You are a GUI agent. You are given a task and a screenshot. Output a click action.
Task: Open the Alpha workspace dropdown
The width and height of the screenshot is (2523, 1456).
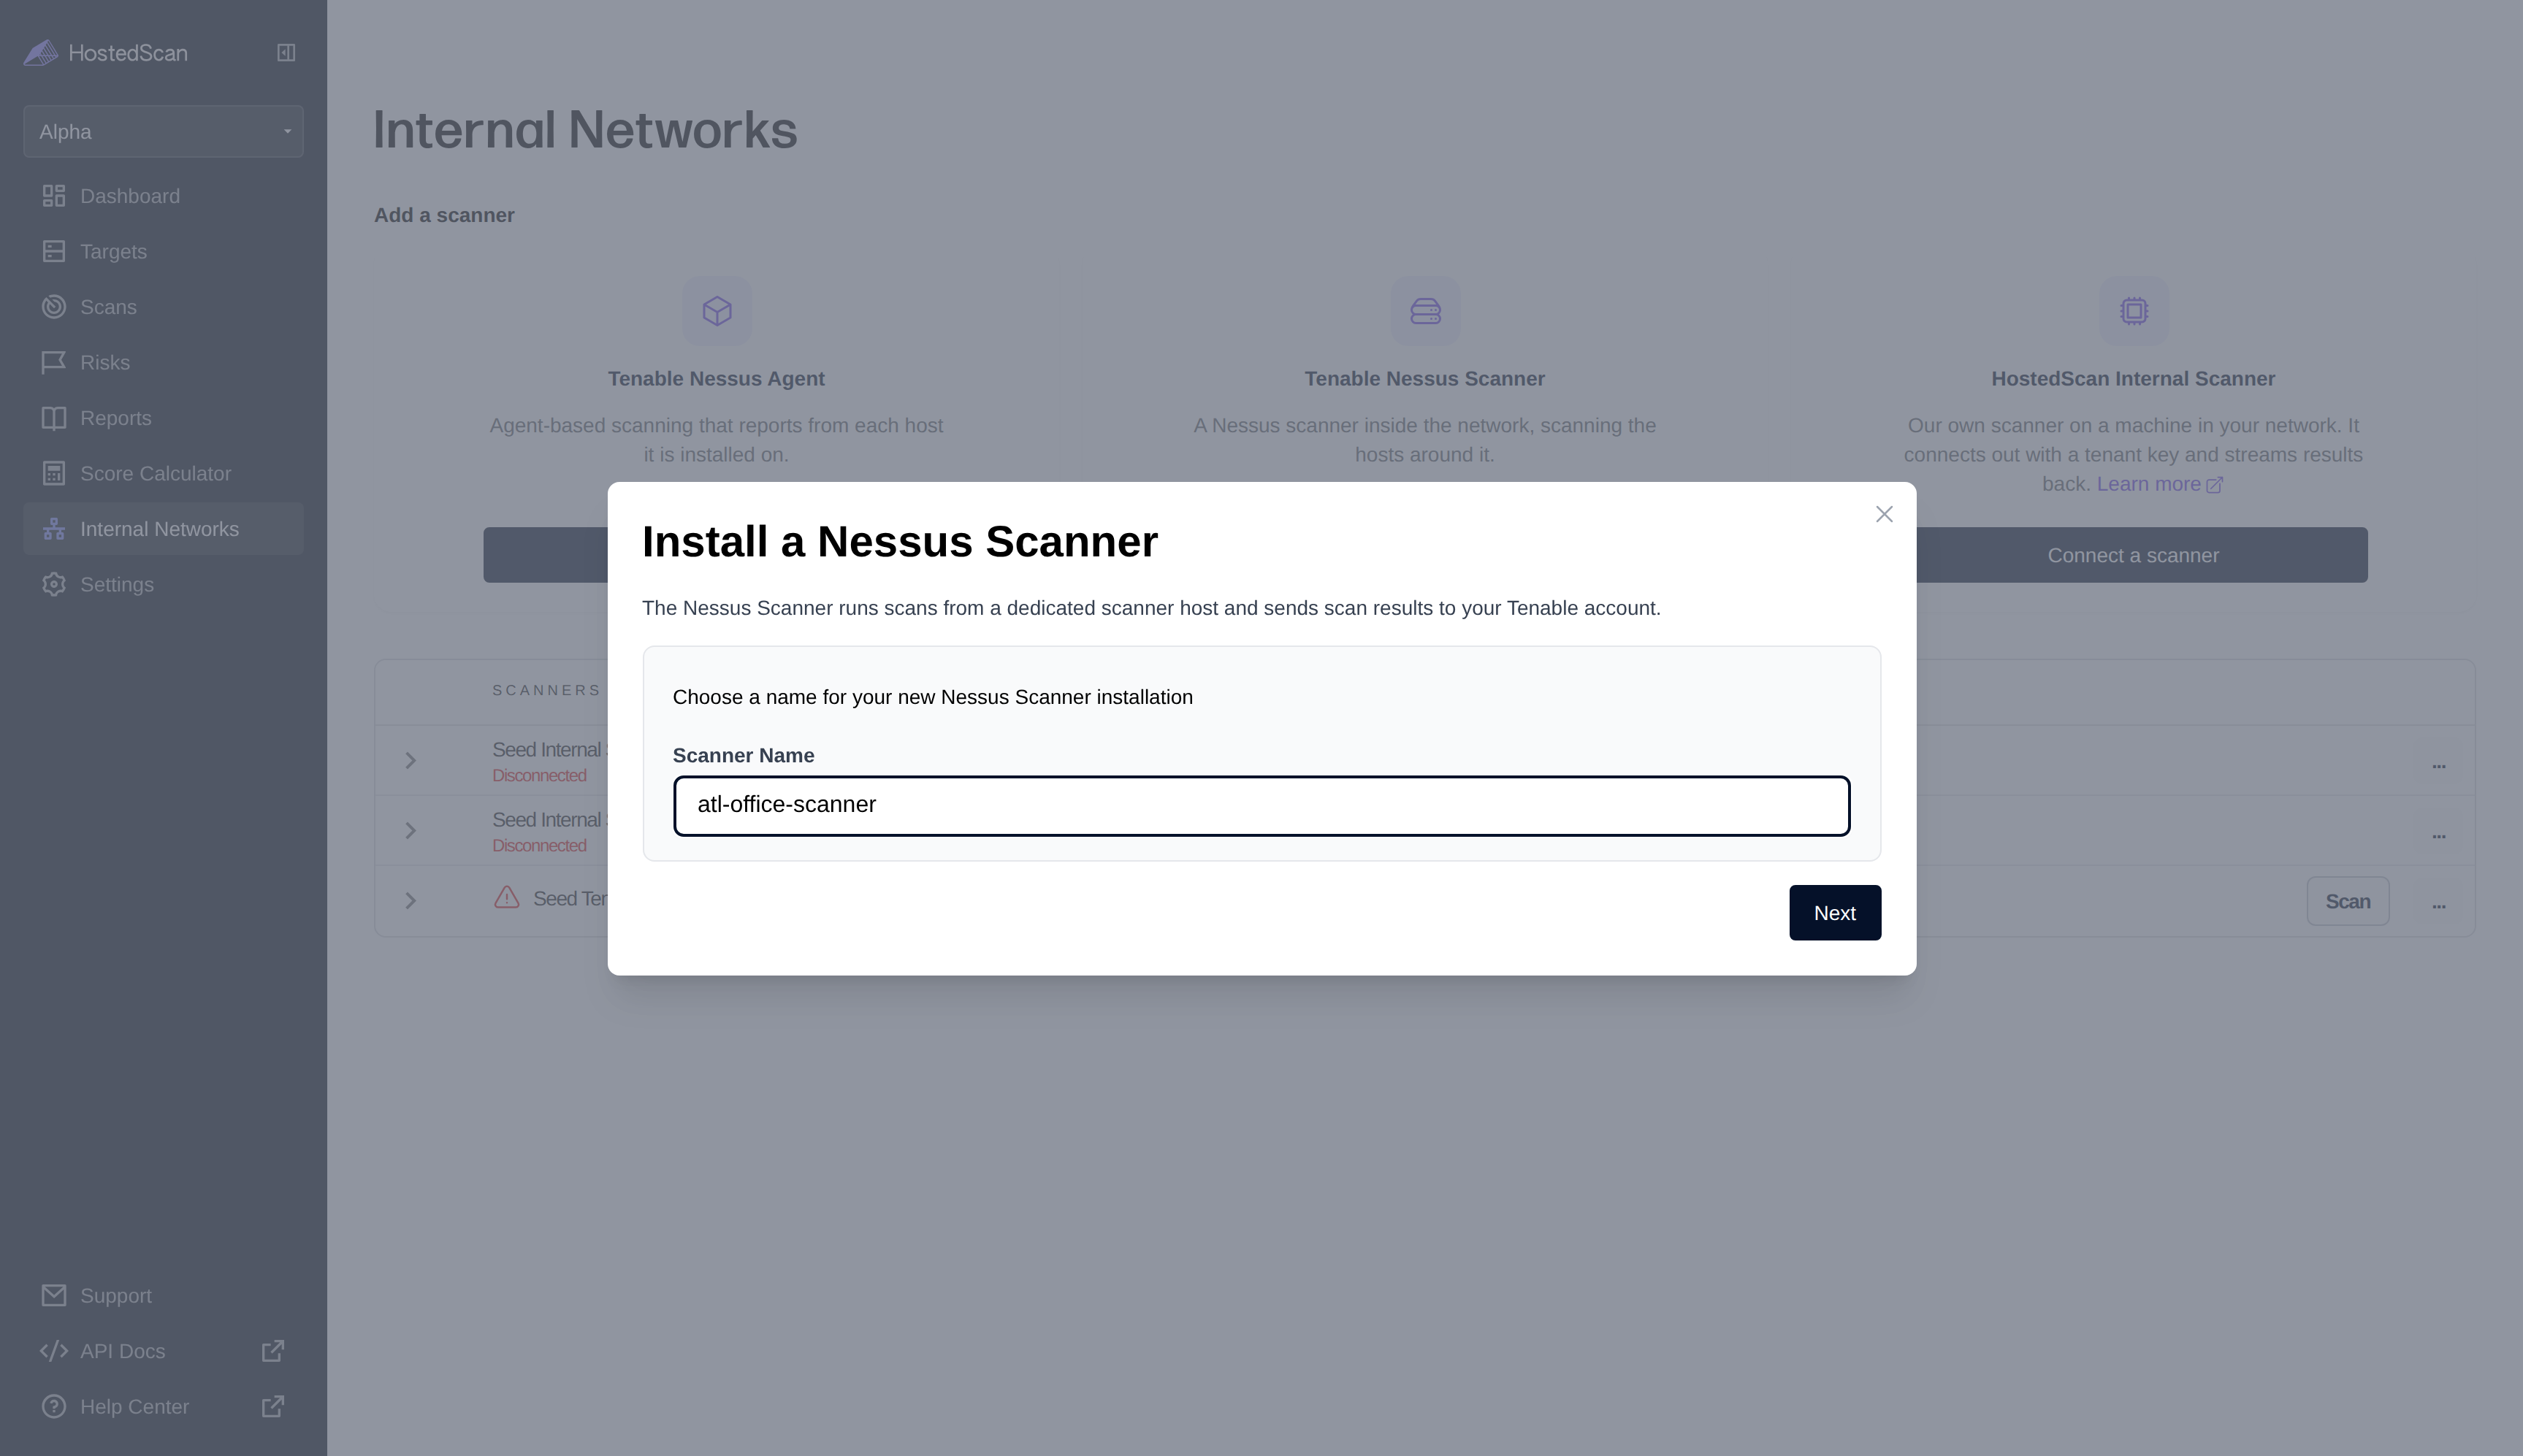pos(163,132)
